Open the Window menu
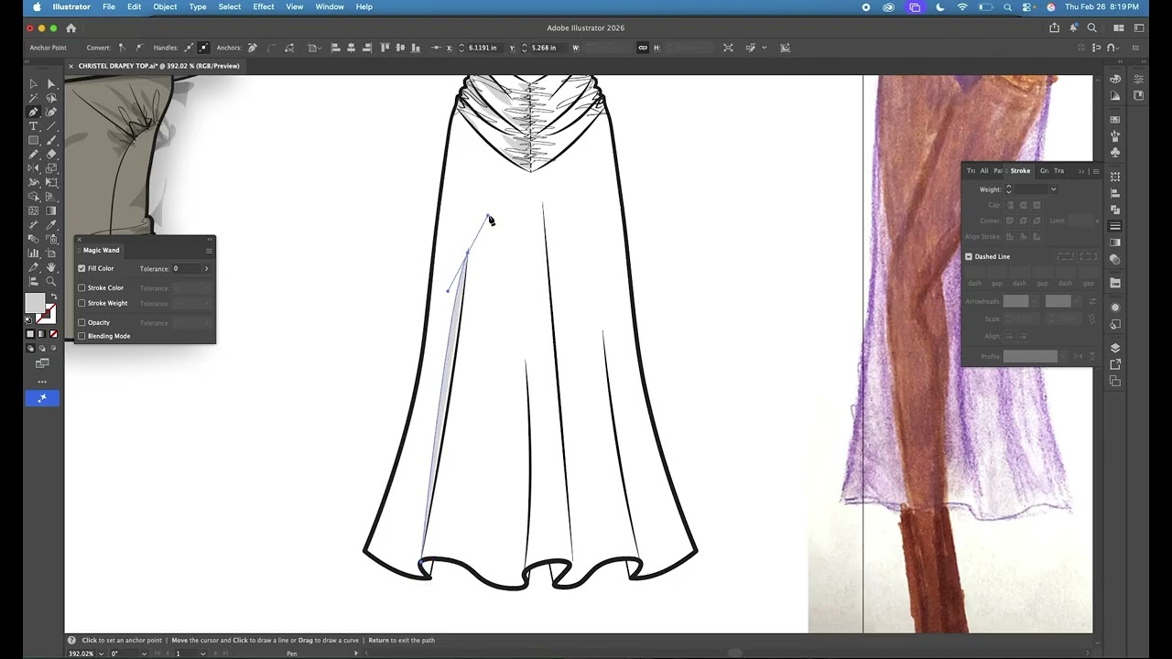 pyautogui.click(x=330, y=6)
